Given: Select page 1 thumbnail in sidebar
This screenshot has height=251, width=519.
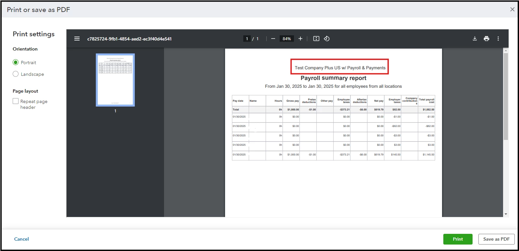Looking at the screenshot, I should pyautogui.click(x=115, y=80).
